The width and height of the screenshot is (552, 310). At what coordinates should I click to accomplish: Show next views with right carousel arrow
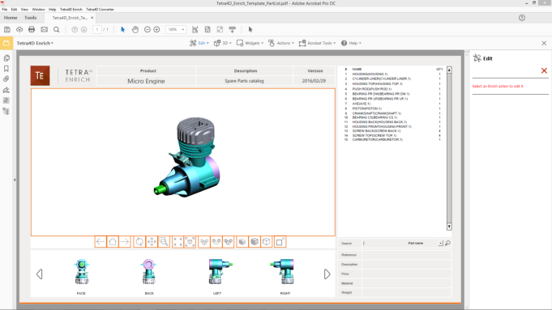click(x=327, y=274)
